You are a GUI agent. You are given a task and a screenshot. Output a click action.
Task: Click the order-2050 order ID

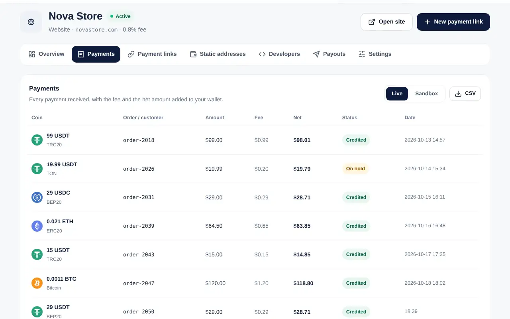coord(139,312)
